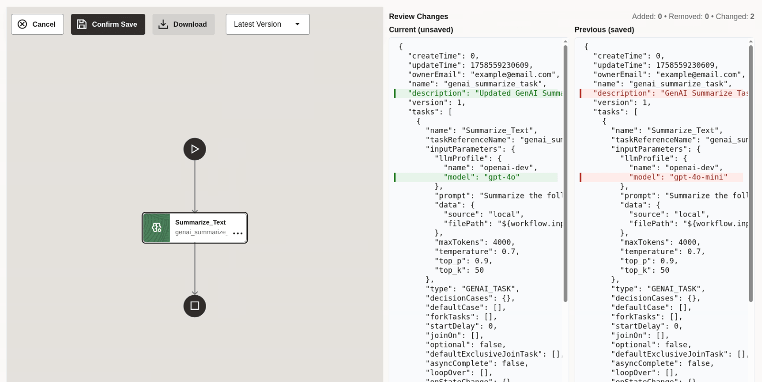Click "top_k": 50 in Current pane

459,270
